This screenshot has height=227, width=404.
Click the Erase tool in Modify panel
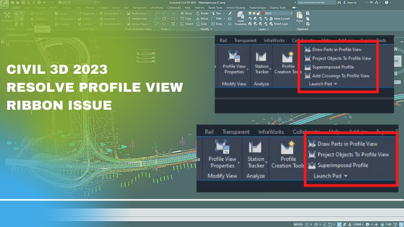(229, 13)
